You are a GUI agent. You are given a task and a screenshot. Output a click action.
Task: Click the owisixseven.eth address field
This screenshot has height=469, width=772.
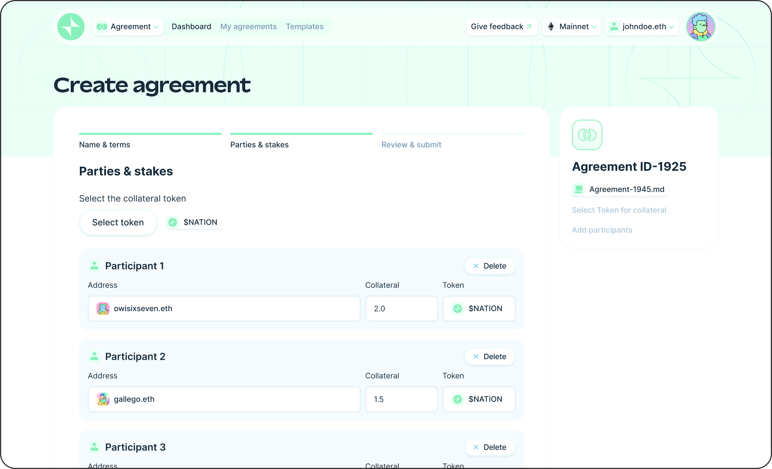[x=224, y=308]
